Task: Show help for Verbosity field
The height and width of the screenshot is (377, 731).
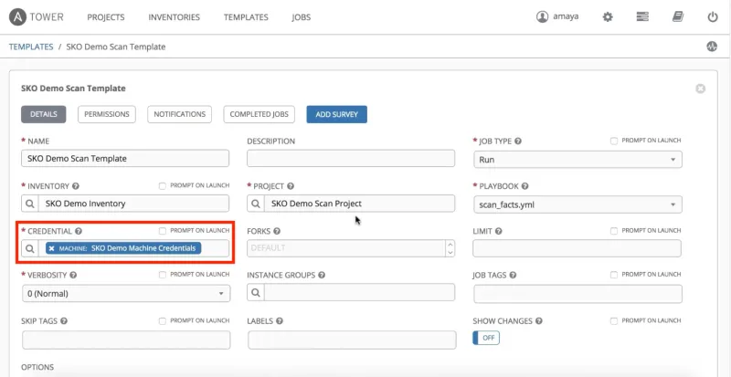Action: pyautogui.click(x=73, y=275)
